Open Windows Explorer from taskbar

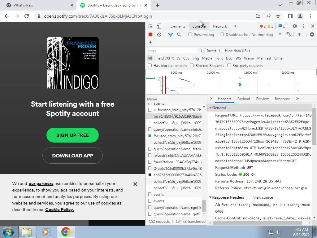pos(27,232)
